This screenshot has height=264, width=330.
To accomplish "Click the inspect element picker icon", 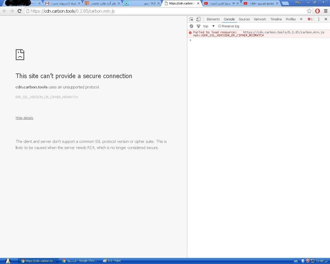I will pos(191,19).
